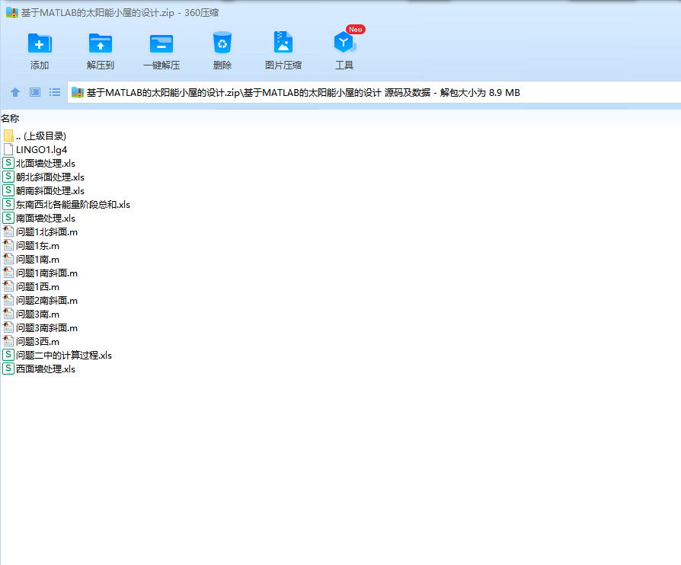Select file 问题1南.m
681x565 pixels.
(31, 259)
